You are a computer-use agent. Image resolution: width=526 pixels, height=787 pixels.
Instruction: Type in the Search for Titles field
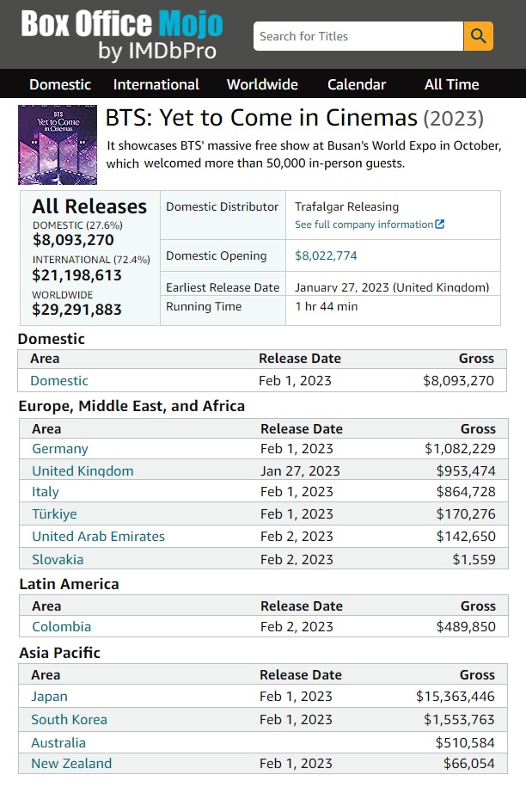pos(358,36)
